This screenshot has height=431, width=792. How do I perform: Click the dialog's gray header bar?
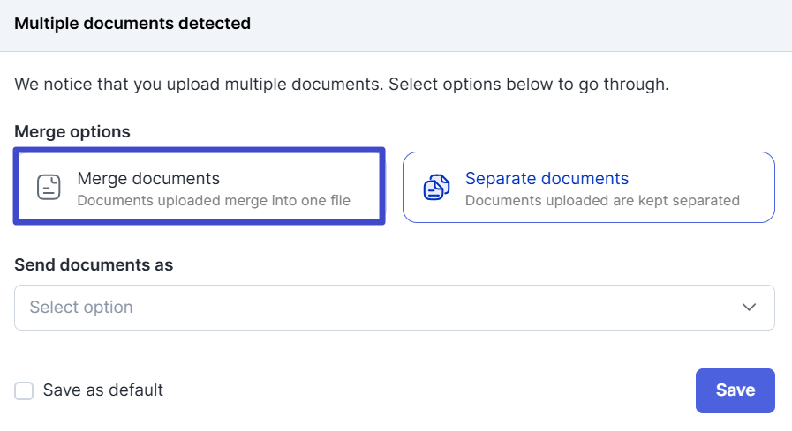click(530, 25)
